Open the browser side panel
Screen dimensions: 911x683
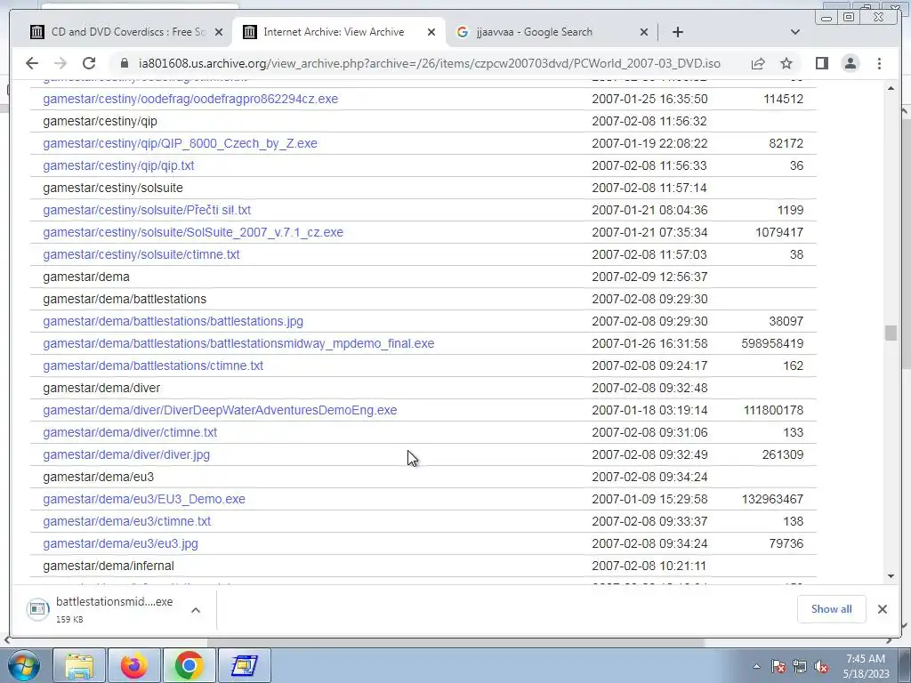[x=821, y=63]
